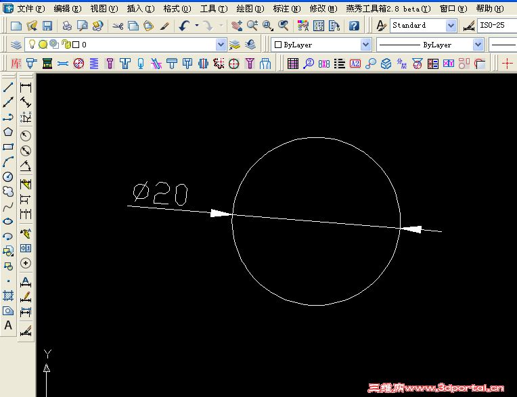The height and width of the screenshot is (397, 517).
Task: Click the Center Mark tool
Action: tap(26, 263)
